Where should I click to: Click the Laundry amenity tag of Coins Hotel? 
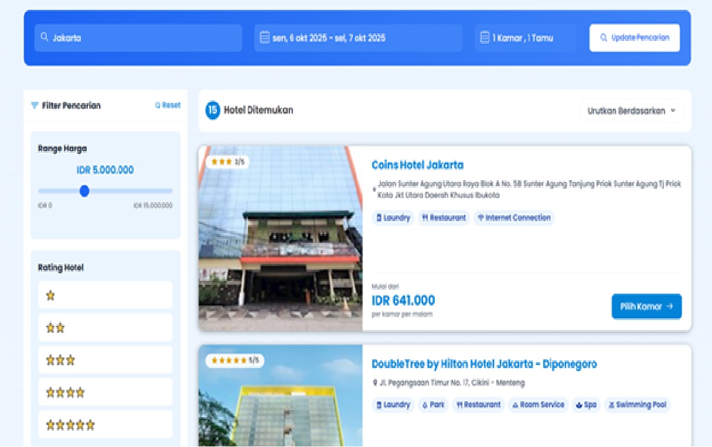pos(393,218)
